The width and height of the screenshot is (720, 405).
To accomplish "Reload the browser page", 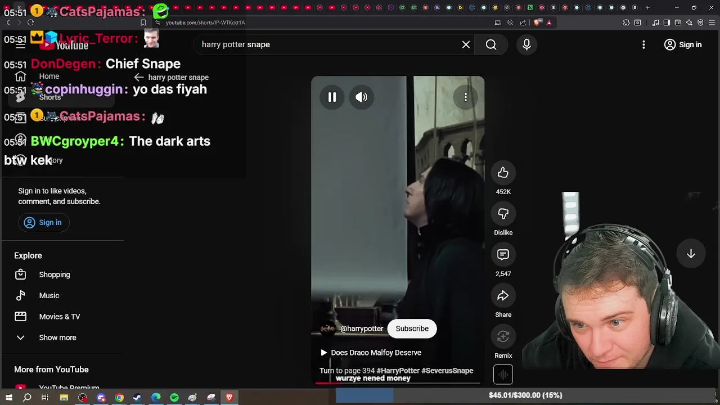I will [30, 22].
